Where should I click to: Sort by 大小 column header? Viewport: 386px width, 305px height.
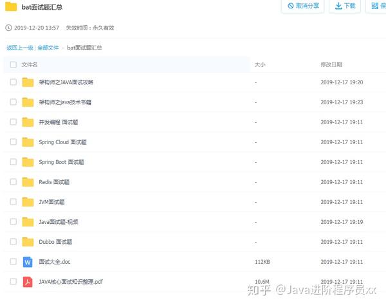[x=260, y=64]
